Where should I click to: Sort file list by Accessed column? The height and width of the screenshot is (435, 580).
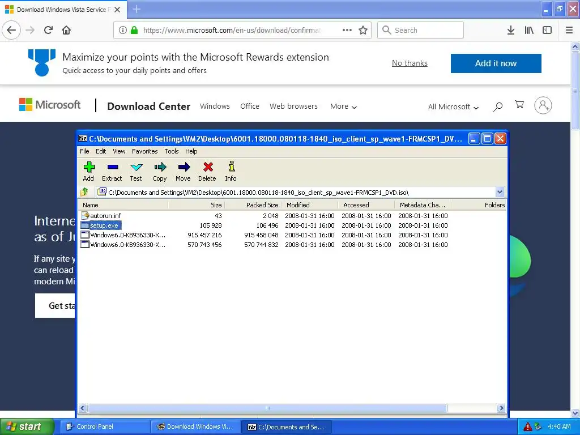coord(366,205)
